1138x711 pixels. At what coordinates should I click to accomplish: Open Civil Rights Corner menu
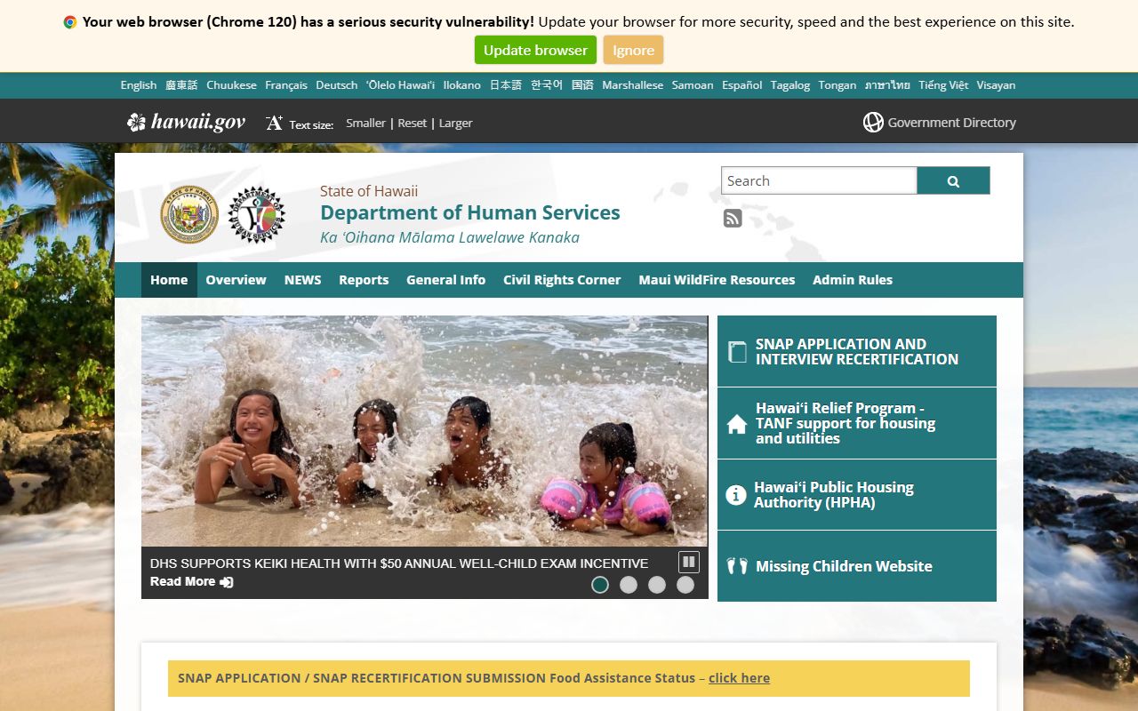[562, 280]
